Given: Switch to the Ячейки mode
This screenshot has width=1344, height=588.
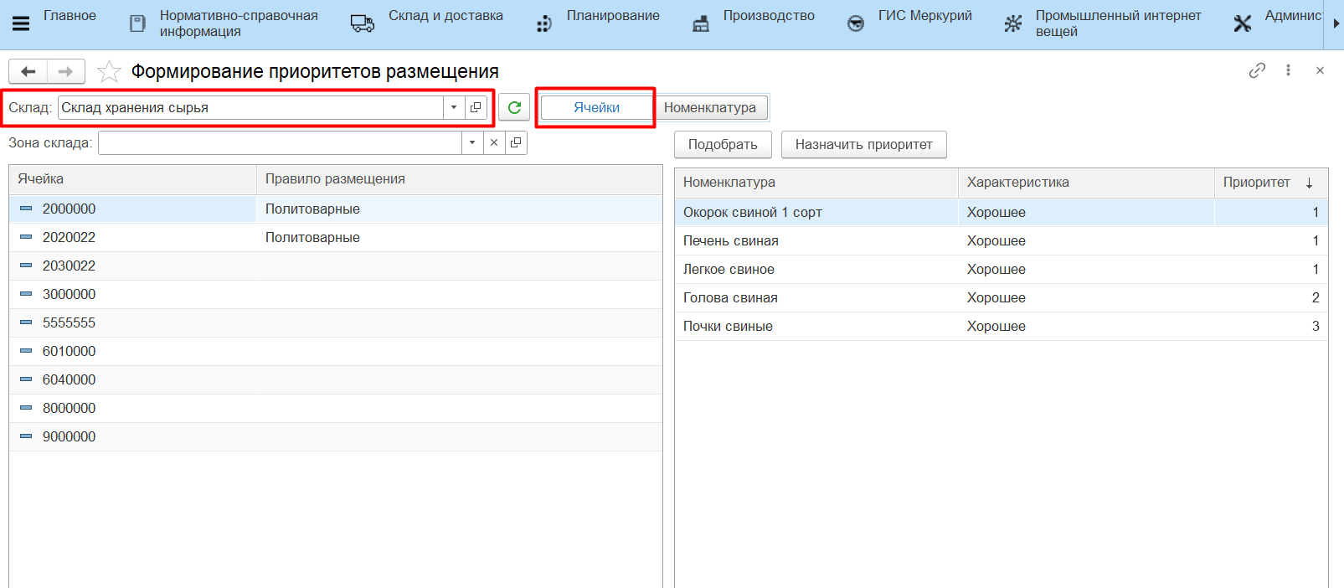Looking at the screenshot, I should 596,107.
